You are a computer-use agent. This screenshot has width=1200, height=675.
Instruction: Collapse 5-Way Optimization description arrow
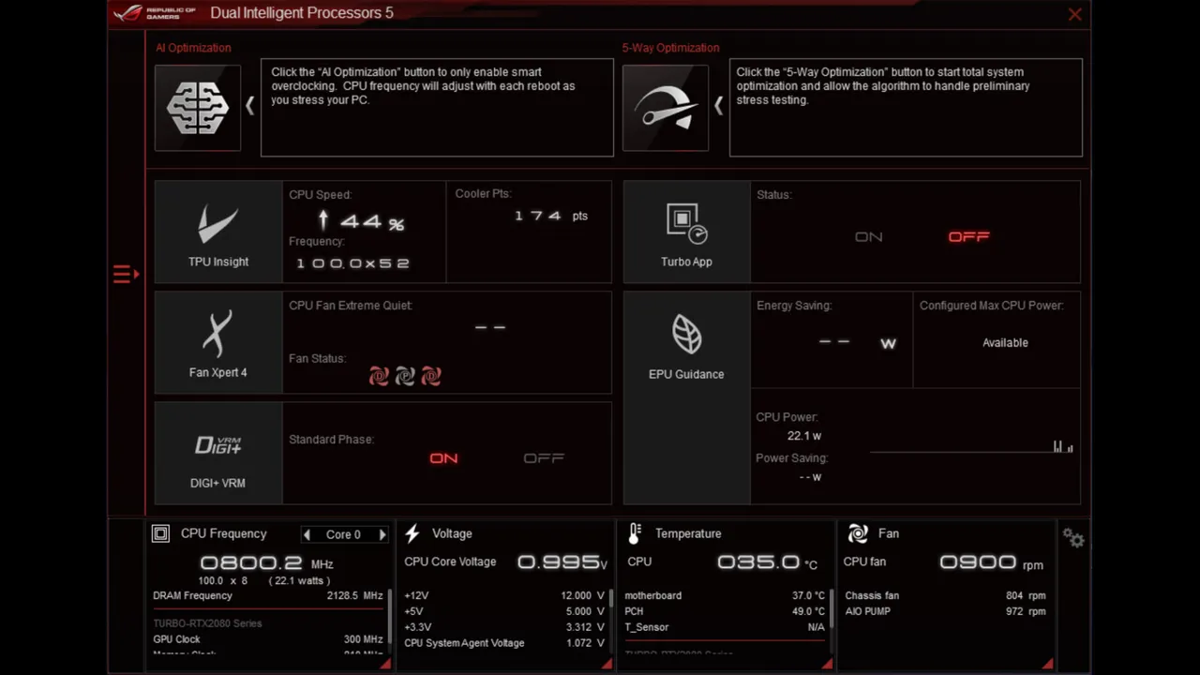(x=718, y=106)
